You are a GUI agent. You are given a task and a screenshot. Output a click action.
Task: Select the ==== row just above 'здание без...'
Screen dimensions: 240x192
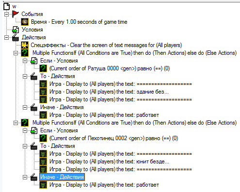click(121, 84)
